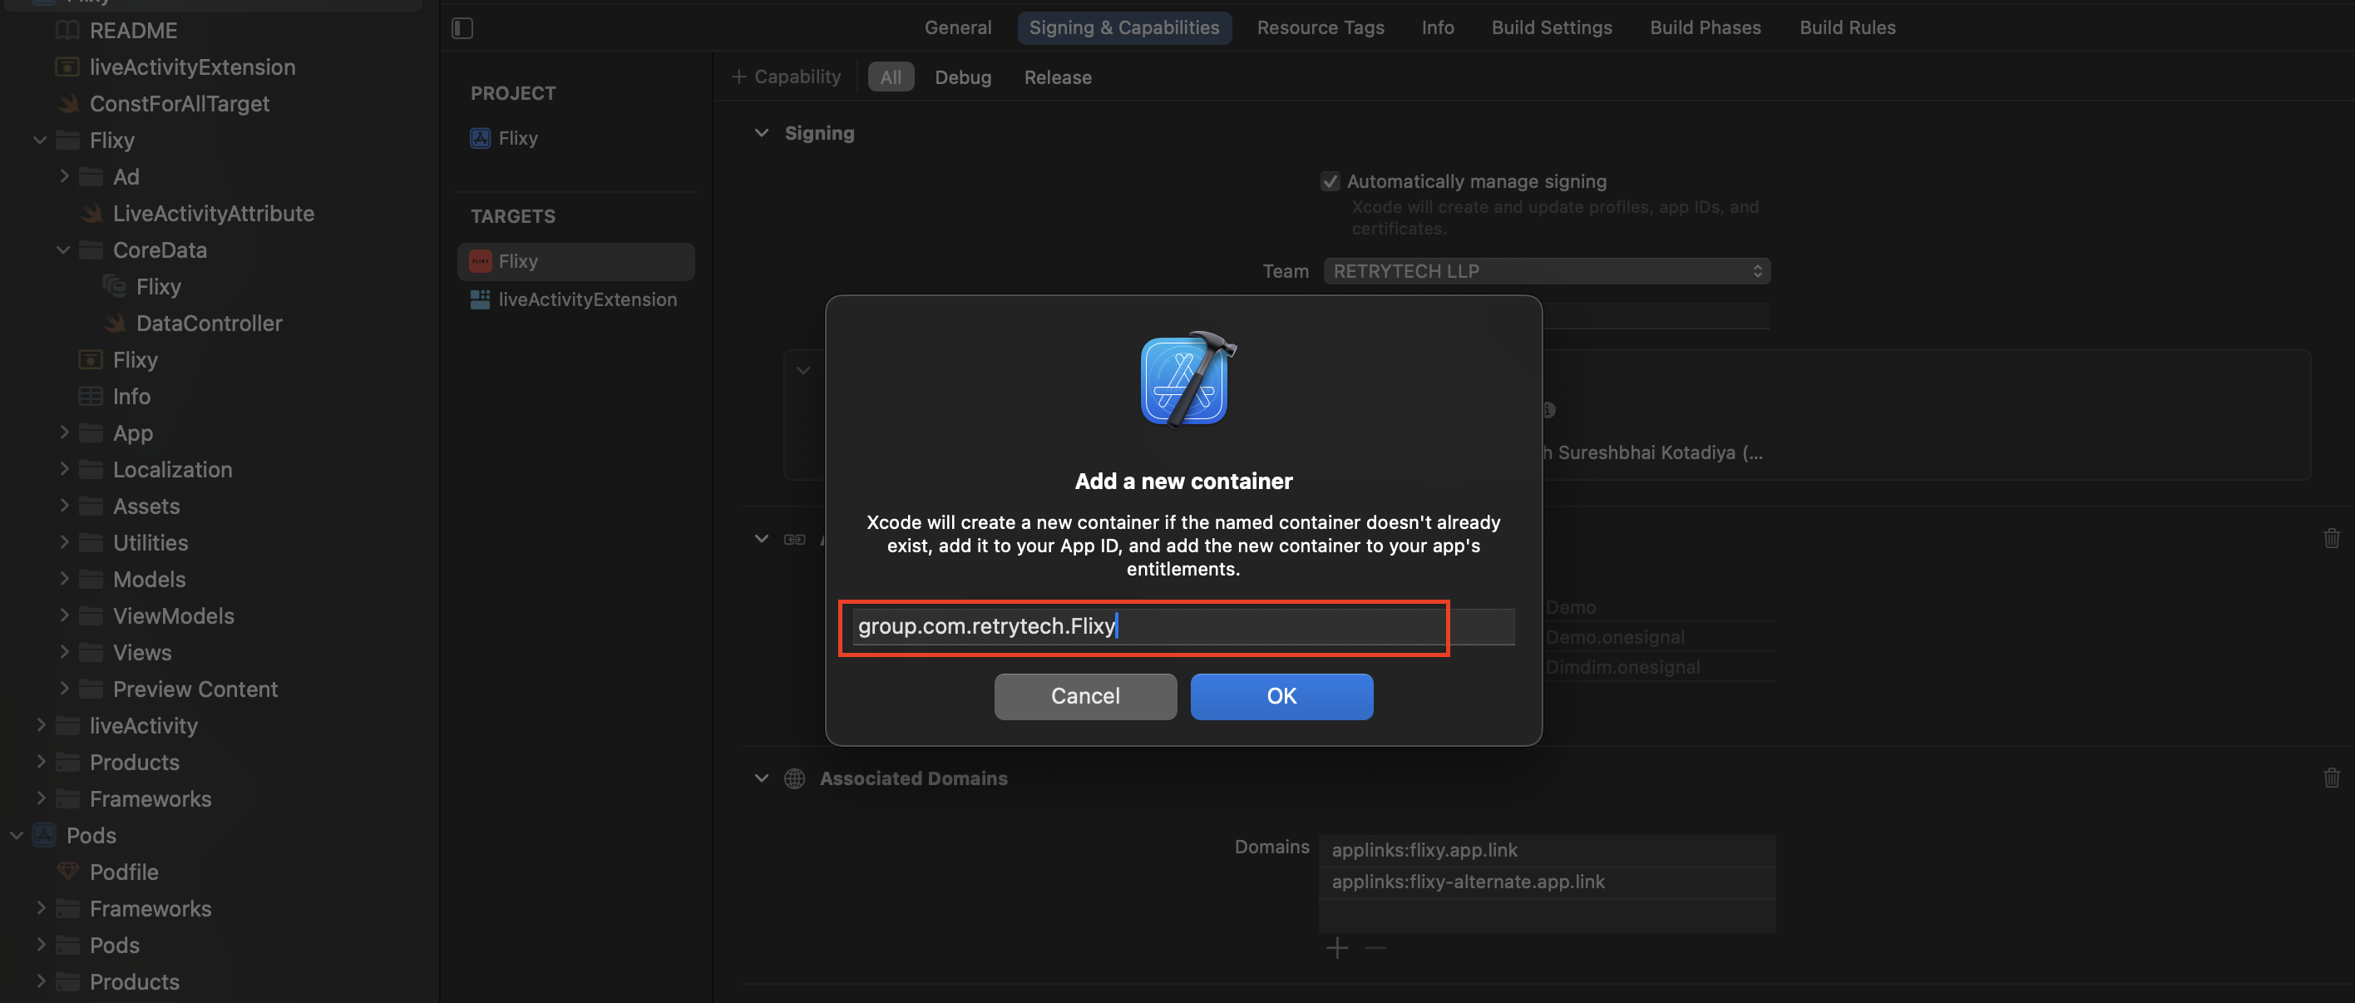Click Cancel to dismiss the dialog
Screen dimensions: 2355x1003
pos(1084,695)
